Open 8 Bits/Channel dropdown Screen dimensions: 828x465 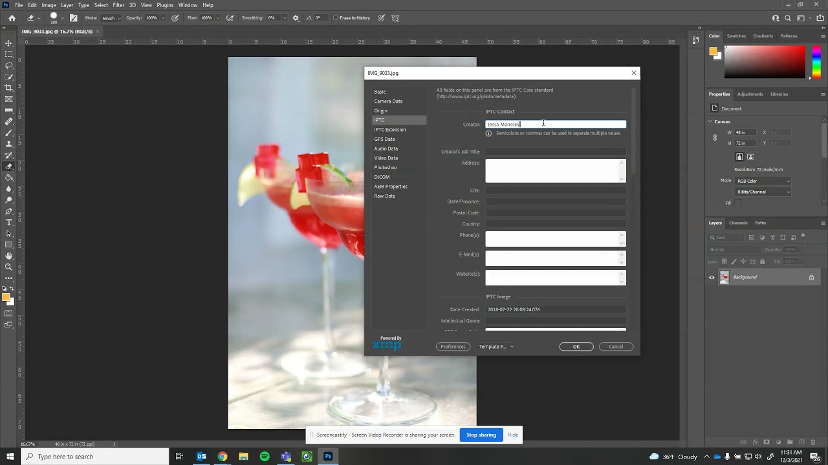[763, 192]
